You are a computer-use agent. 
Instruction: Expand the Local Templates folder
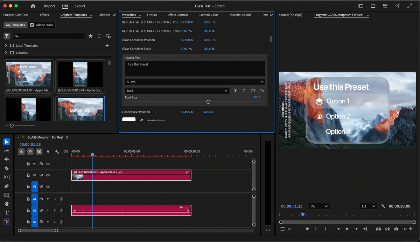6,46
